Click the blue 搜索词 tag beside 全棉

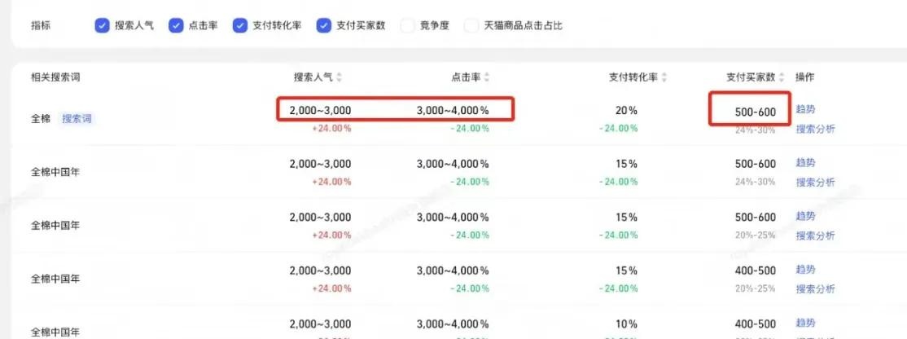pos(77,119)
